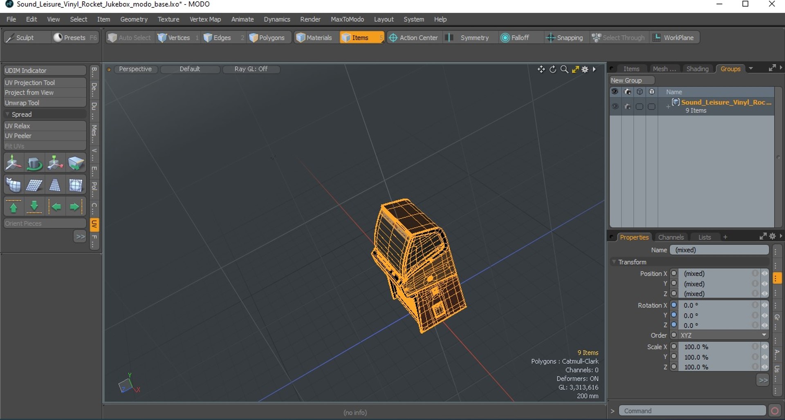Click the flat grid plane UV icon

coord(34,185)
